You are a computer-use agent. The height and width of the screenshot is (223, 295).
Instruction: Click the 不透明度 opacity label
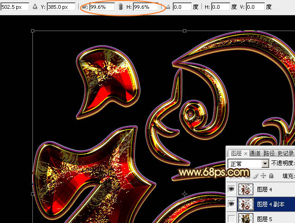(282, 163)
